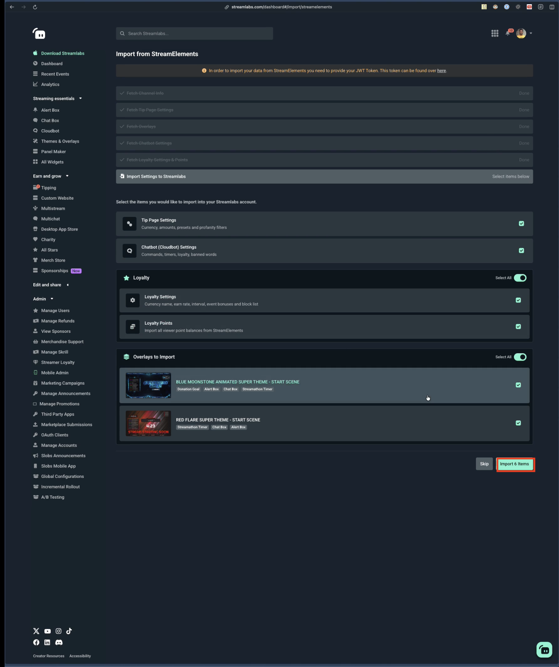559x667 pixels.
Task: Uncheck Loyalty Settings checkbox
Action: pos(518,300)
